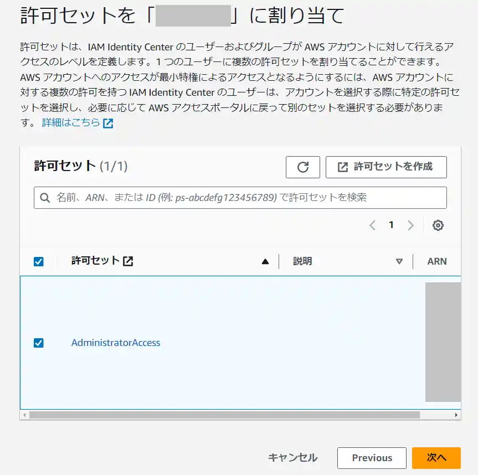Toggle the sort triangle on 許可セット column

264,261
